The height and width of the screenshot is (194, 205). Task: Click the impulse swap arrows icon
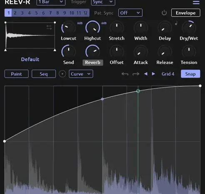(x=49, y=28)
